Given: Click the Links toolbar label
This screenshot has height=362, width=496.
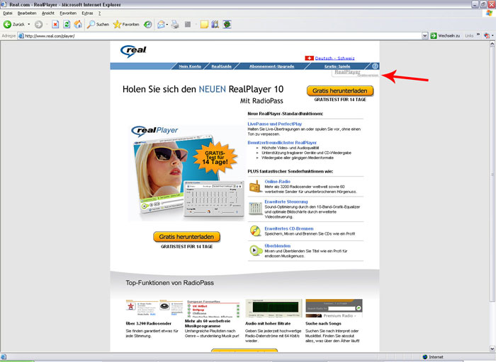Looking at the screenshot, I should tap(469, 35).
